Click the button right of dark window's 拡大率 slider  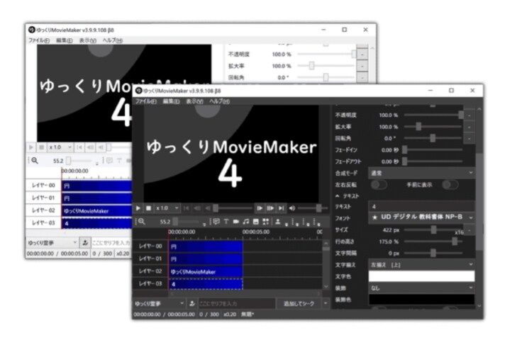(x=470, y=127)
